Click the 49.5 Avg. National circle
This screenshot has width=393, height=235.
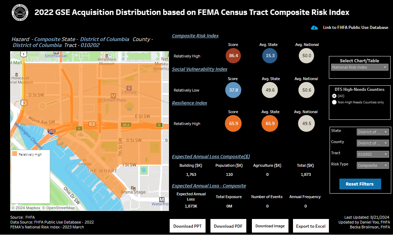[x=307, y=123]
